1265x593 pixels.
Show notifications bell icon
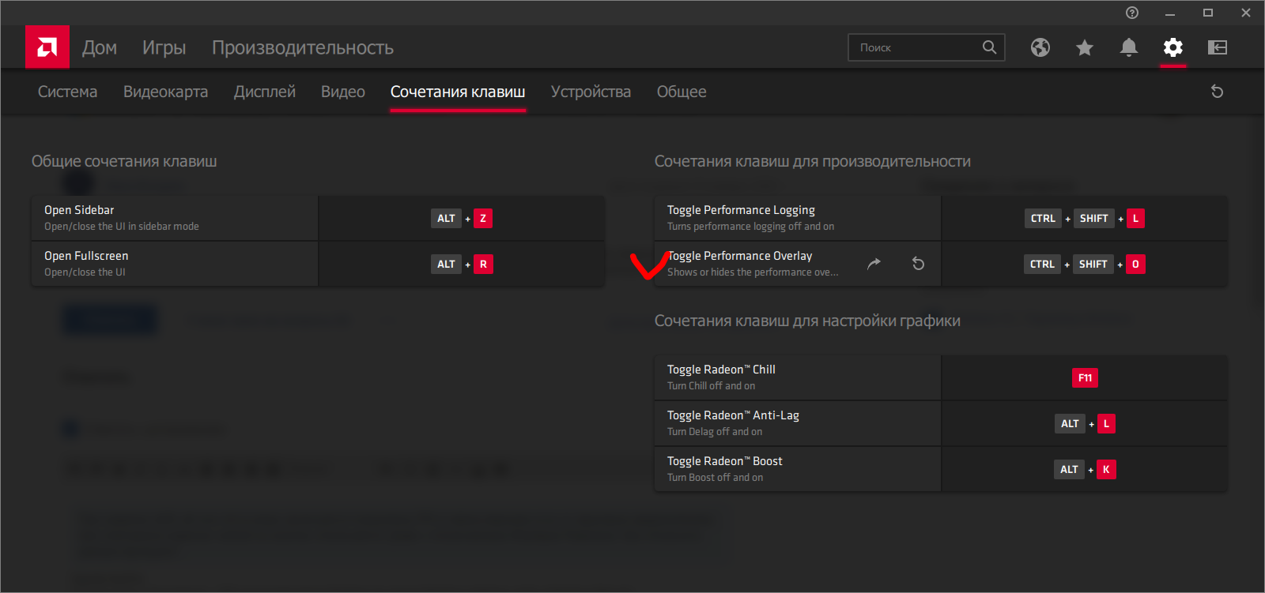pos(1129,47)
